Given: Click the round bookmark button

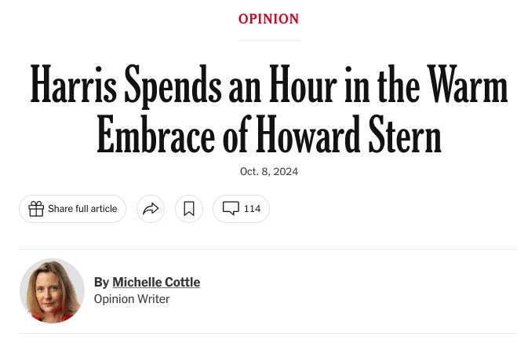Looking at the screenshot, I should pos(189,209).
